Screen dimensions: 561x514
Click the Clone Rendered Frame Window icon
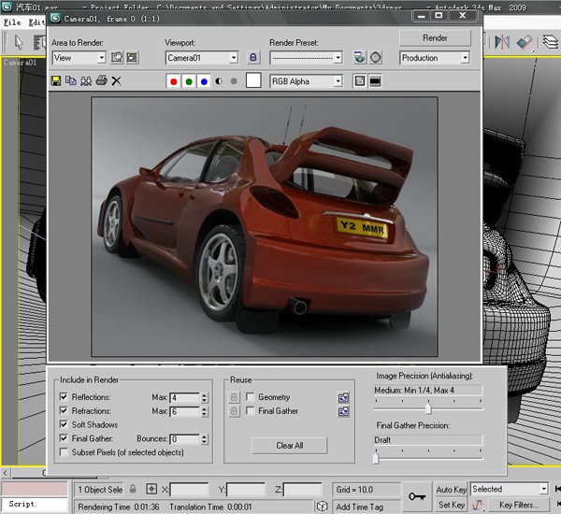(86, 81)
